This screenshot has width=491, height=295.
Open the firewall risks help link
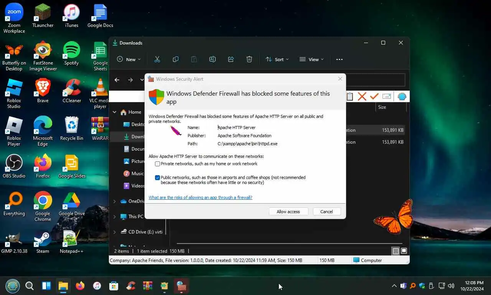[x=200, y=197]
